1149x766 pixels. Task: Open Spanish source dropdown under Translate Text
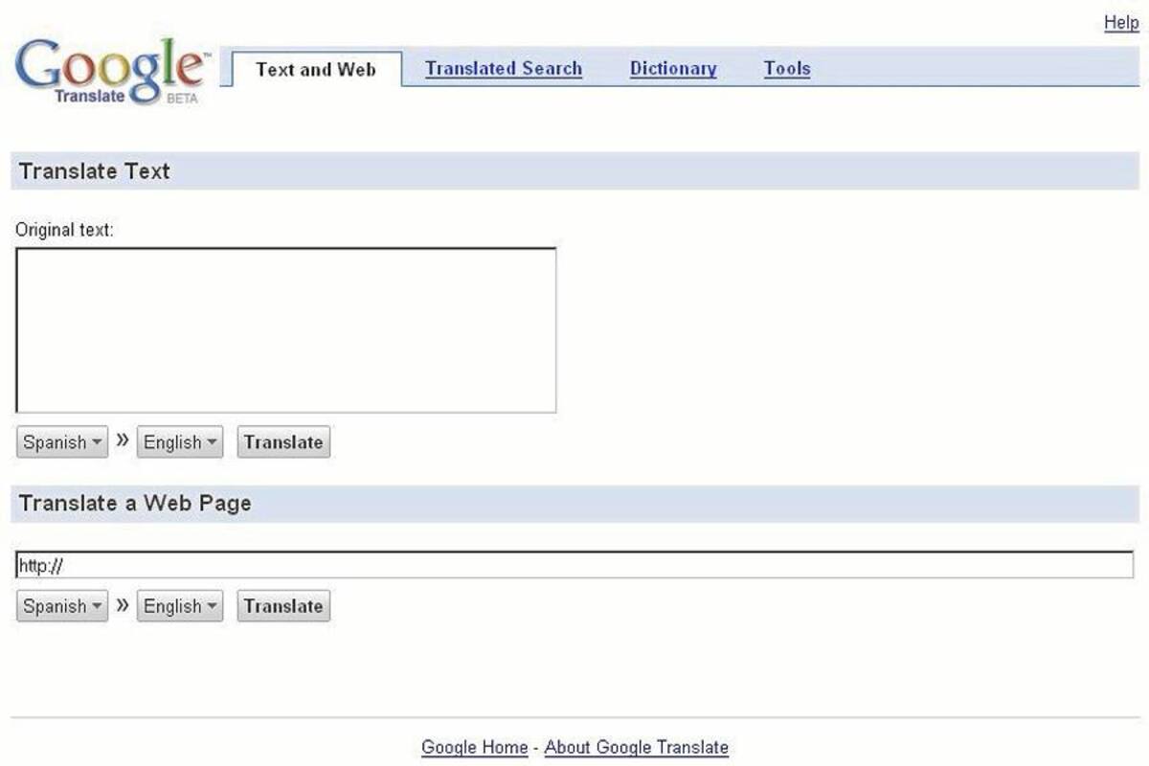pos(62,442)
